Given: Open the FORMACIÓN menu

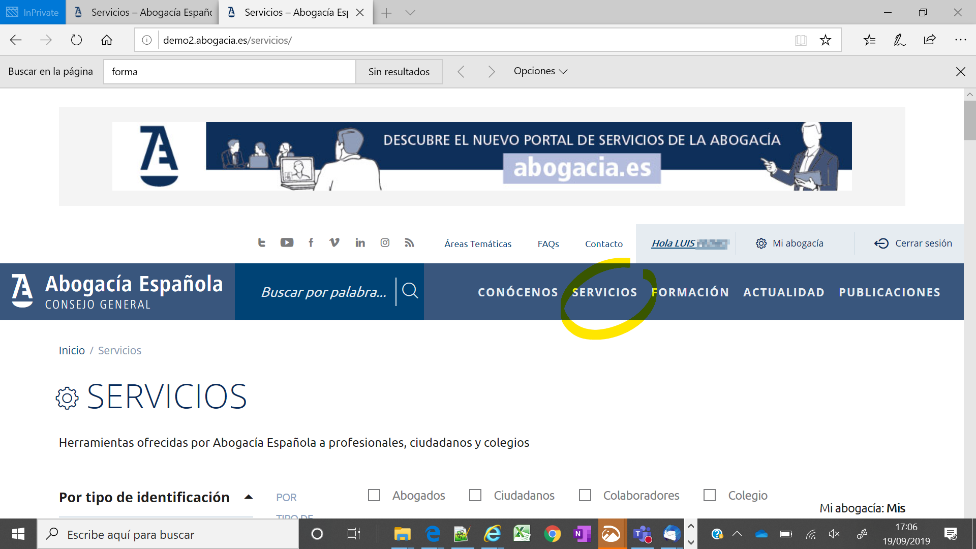Looking at the screenshot, I should pyautogui.click(x=690, y=292).
